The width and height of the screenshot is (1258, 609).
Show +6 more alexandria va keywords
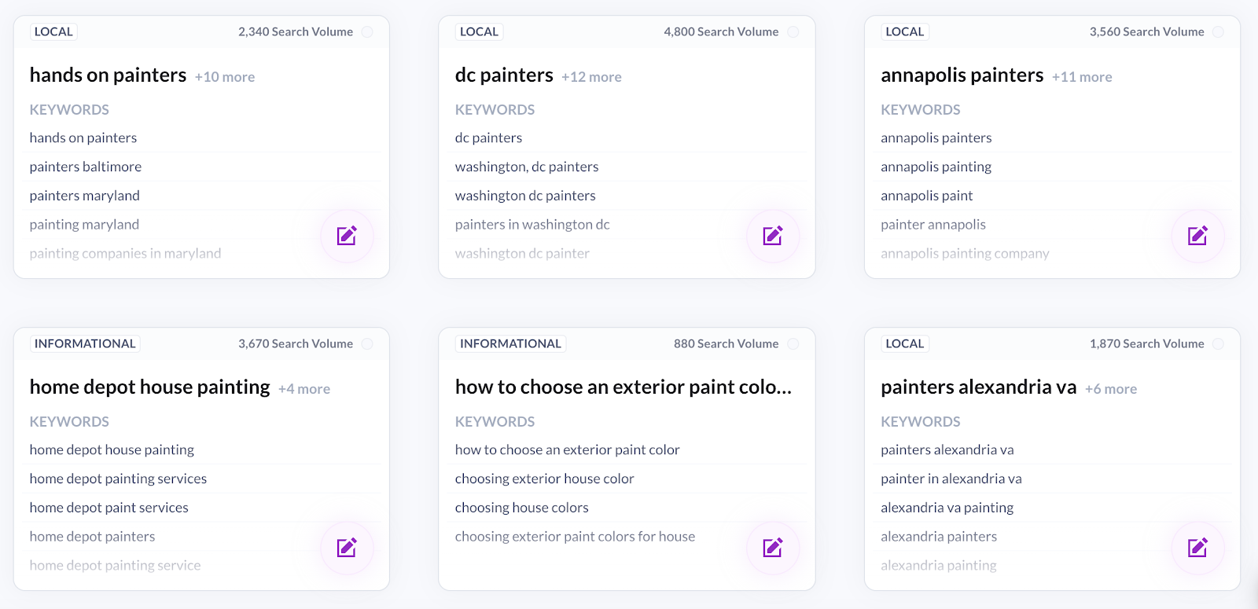pyautogui.click(x=1111, y=389)
